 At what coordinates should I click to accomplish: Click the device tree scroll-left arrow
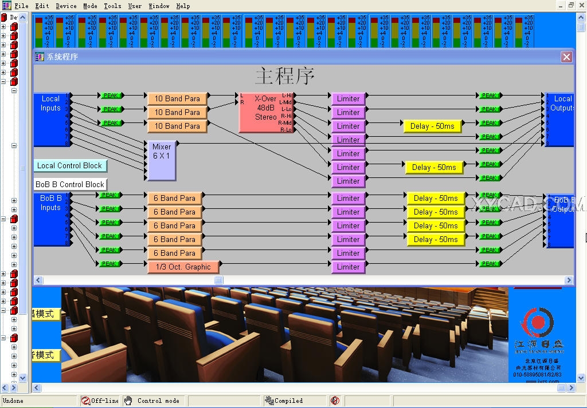point(5,387)
